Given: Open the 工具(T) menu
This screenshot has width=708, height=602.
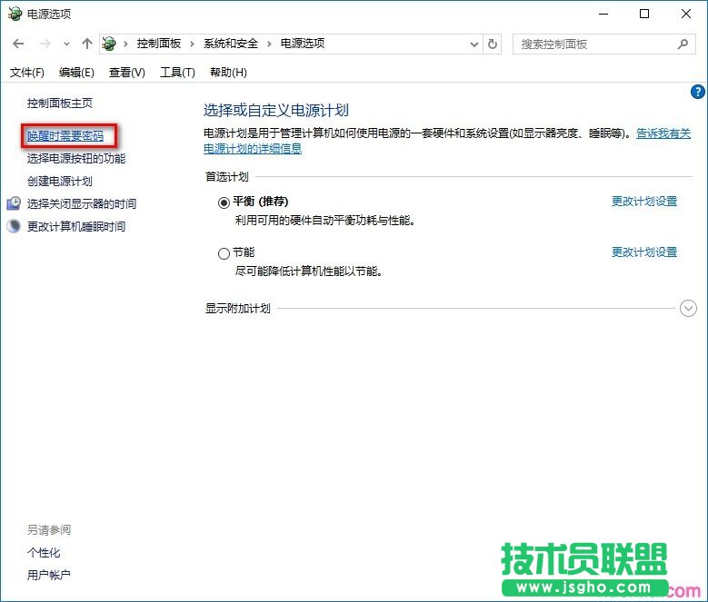Looking at the screenshot, I should coord(177,73).
